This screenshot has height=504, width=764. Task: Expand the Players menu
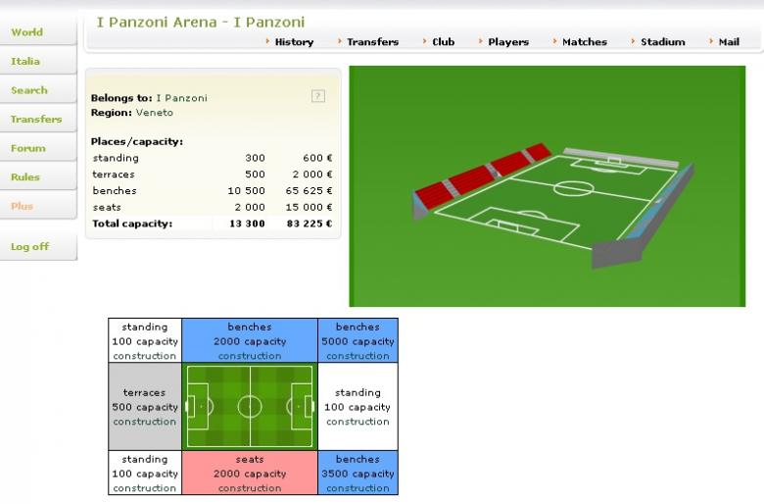(507, 42)
